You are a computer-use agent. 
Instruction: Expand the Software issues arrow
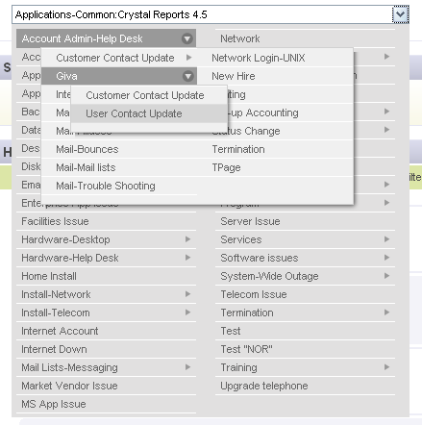tap(387, 258)
